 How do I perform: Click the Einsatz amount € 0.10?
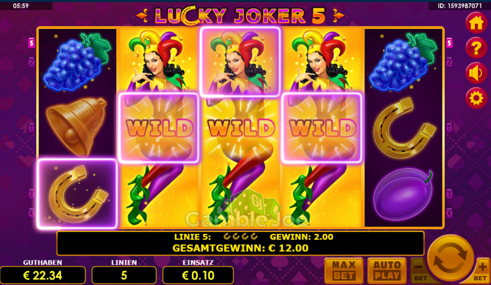[198, 275]
